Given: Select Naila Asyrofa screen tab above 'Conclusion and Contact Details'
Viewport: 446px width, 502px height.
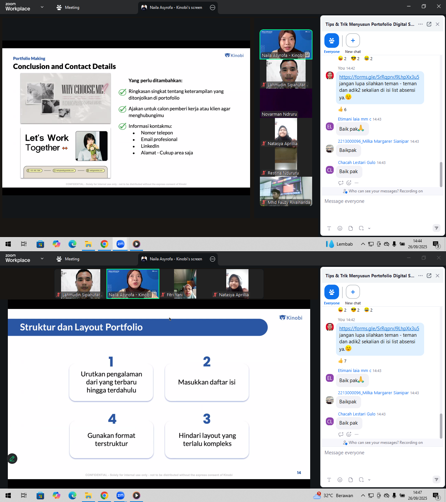Looking at the screenshot, I should point(176,8).
